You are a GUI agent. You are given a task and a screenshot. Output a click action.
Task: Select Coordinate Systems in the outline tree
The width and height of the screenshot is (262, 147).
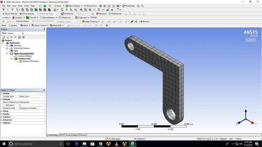point(22,48)
